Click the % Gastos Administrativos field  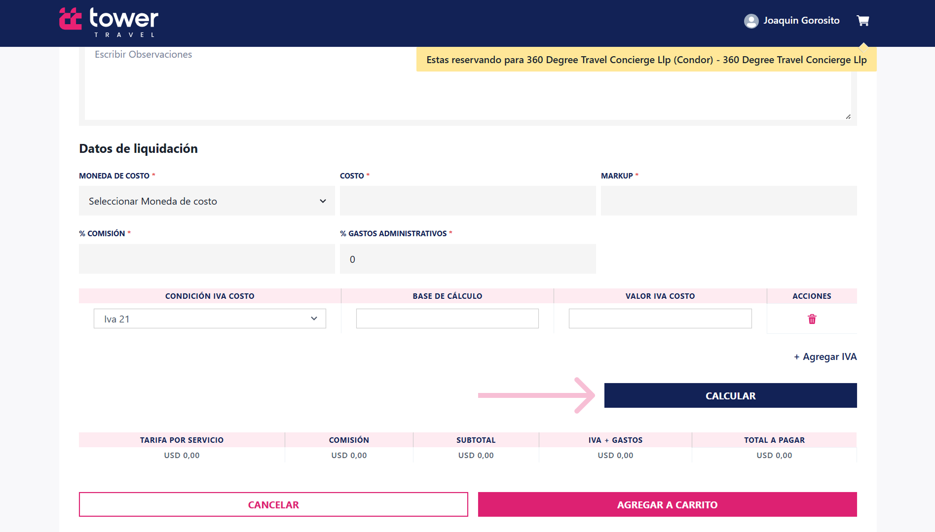pyautogui.click(x=467, y=259)
